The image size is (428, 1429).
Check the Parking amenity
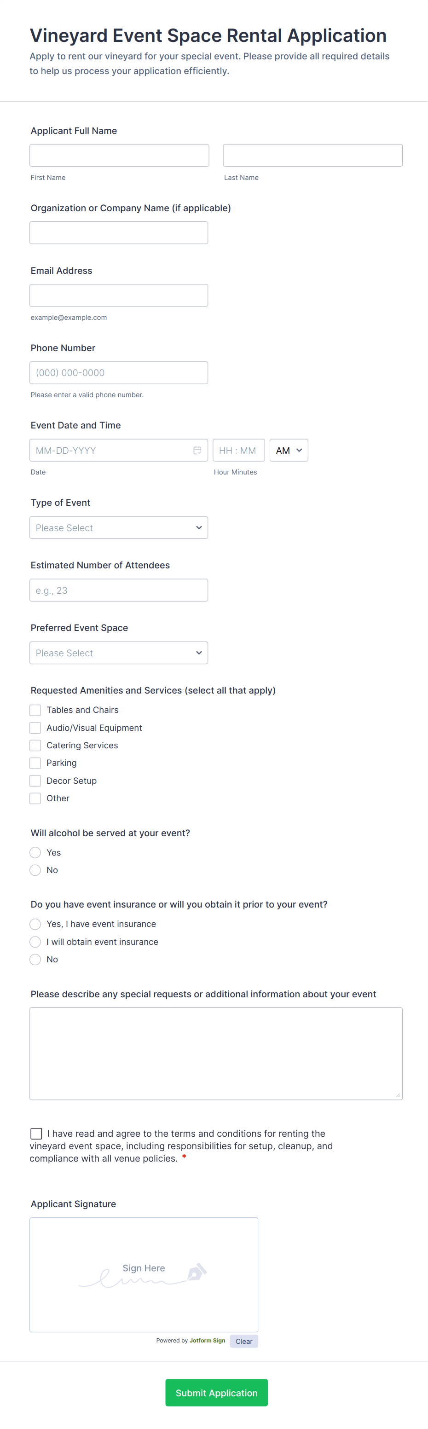[35, 763]
